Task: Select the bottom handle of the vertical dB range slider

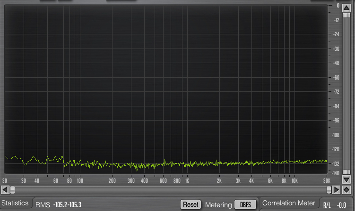Action: pos(346,172)
